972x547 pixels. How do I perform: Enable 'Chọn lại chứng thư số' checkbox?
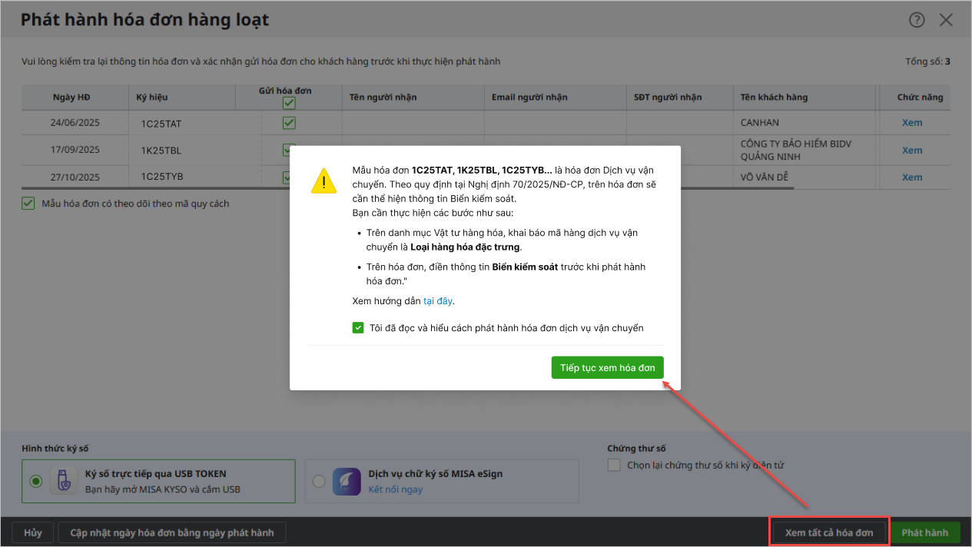(614, 465)
